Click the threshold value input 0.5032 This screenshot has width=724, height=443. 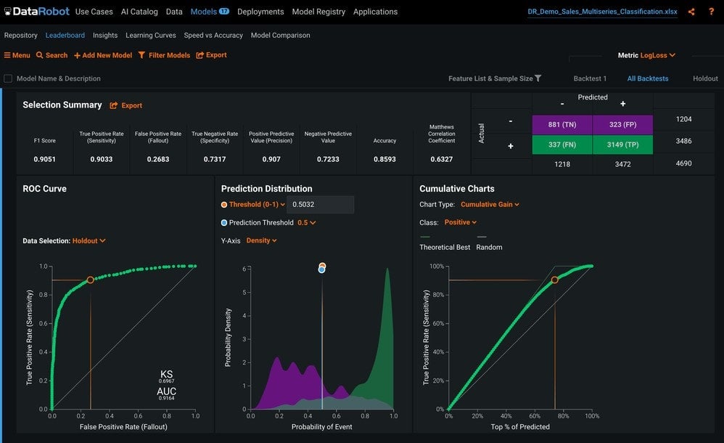(x=321, y=204)
